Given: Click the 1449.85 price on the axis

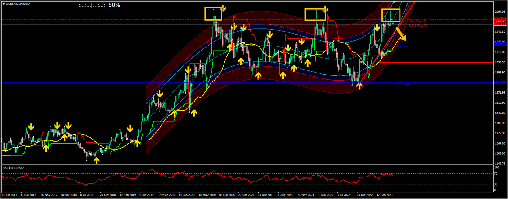Looking at the screenshot, I should click(x=500, y=113).
